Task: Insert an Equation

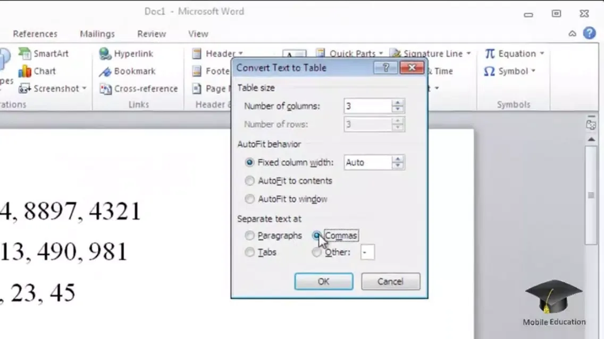Action: [x=514, y=54]
